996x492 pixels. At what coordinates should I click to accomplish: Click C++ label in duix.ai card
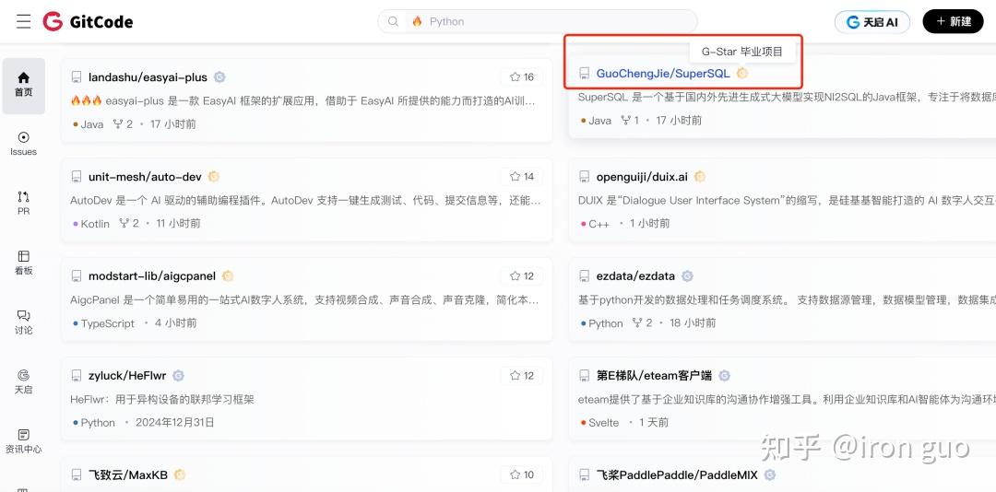599,224
